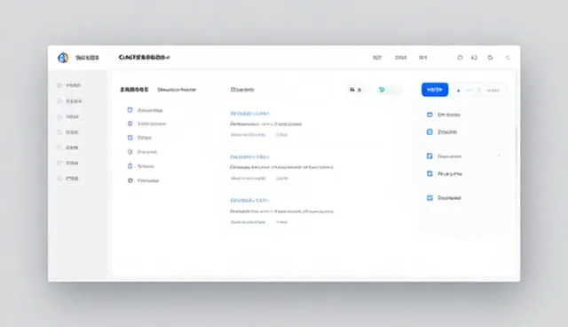Screen dimensions: 568x327
Task: Click the second rounded blue icon in right panel
Action: point(430,132)
